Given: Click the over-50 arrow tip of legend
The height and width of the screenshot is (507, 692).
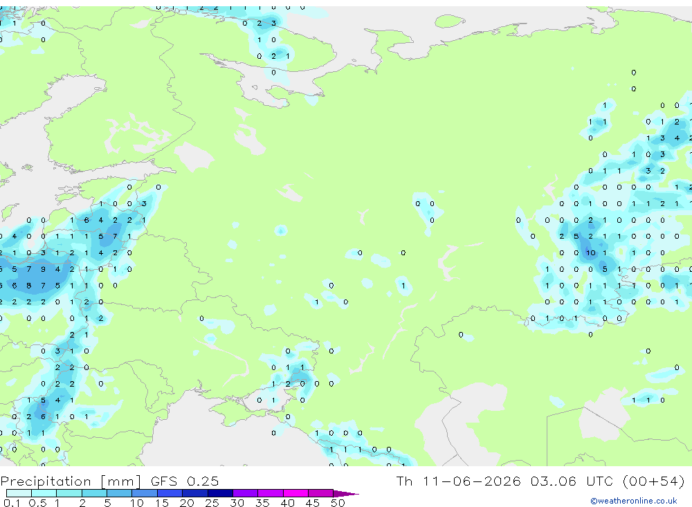Looking at the screenshot, I should pos(346,493).
